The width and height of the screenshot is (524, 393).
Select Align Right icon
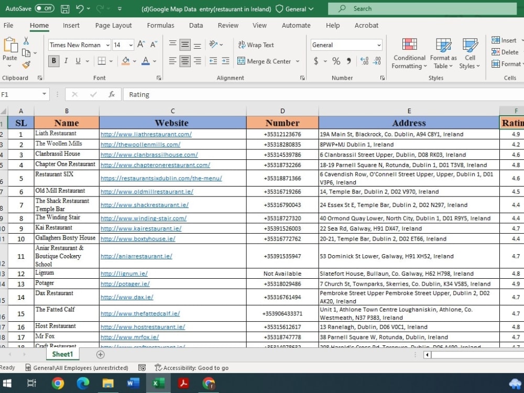[198, 61]
